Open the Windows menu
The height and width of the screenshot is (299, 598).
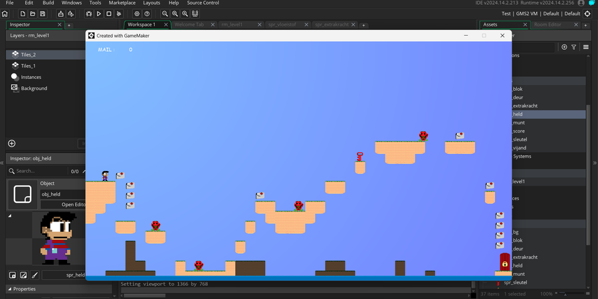[x=72, y=3]
